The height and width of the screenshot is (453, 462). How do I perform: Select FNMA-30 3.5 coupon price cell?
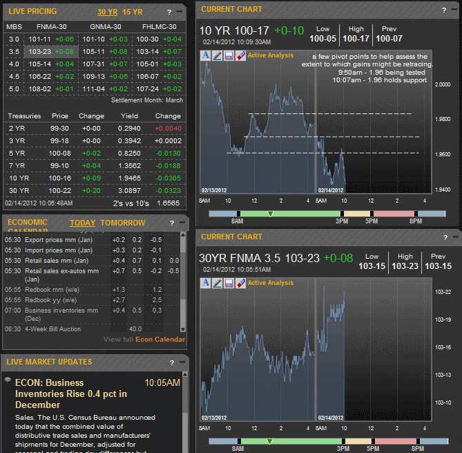coord(39,51)
